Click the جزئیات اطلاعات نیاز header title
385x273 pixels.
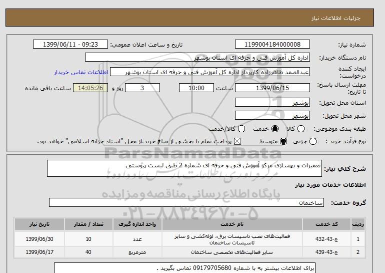tap(335, 18)
